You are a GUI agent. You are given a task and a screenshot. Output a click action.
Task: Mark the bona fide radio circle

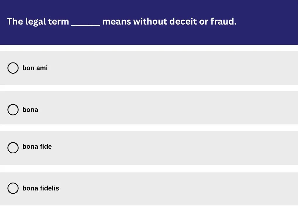point(13,148)
